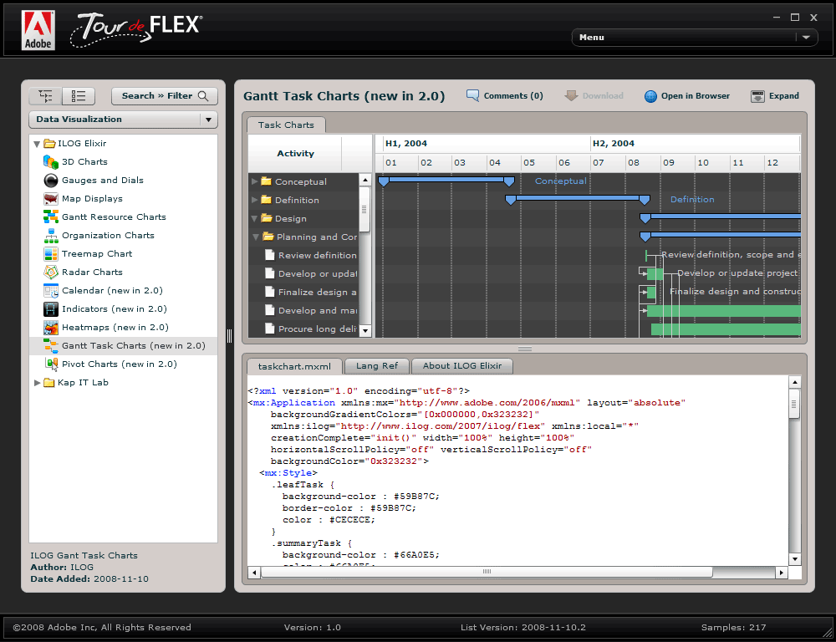The height and width of the screenshot is (642, 836).
Task: Click Procure long delivery task document icon
Action: [x=270, y=329]
